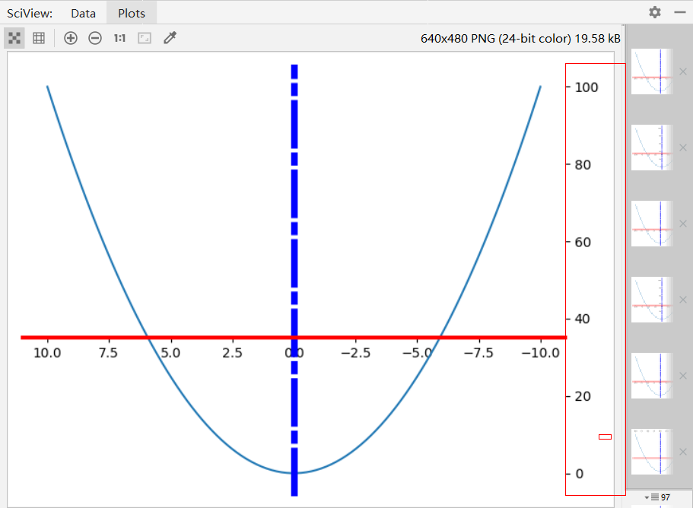Switch to the Plots tab
693x508 pixels.
131,12
